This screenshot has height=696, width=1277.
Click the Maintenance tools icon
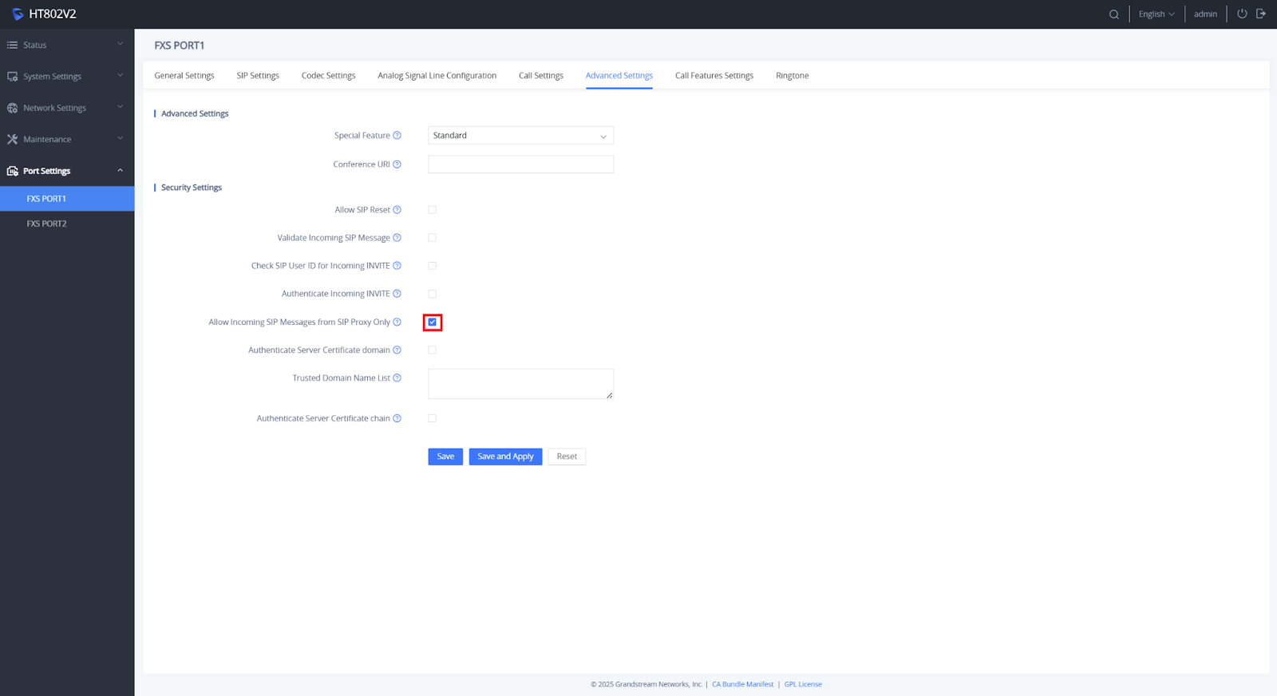pos(12,139)
